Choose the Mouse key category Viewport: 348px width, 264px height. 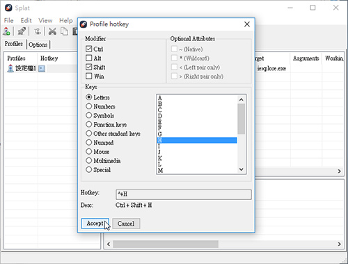click(89, 151)
